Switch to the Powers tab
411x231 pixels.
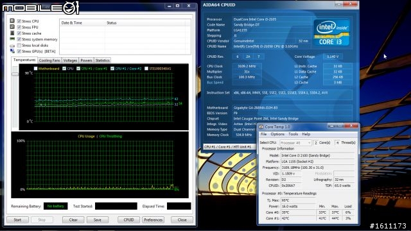pyautogui.click(x=86, y=60)
